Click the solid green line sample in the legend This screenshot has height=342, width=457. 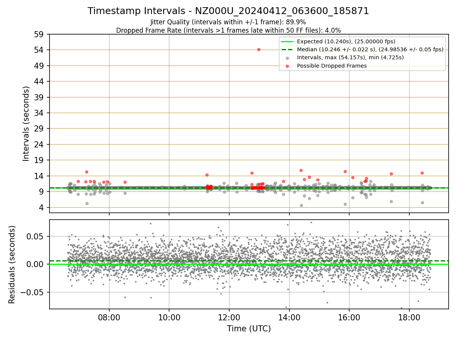point(287,41)
